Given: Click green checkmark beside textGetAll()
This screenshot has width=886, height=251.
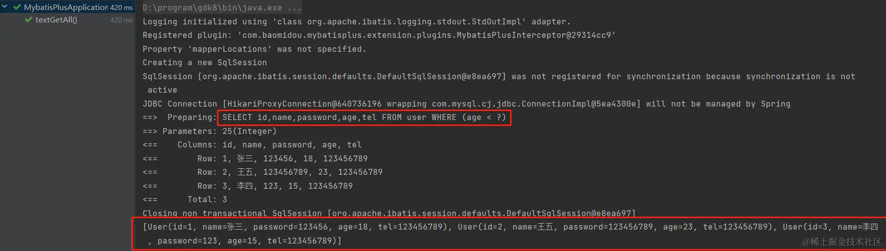Looking at the screenshot, I should (28, 20).
